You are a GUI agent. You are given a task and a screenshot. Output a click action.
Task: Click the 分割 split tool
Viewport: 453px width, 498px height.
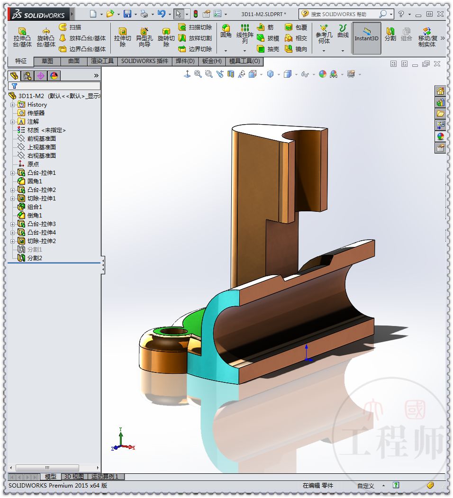click(390, 34)
